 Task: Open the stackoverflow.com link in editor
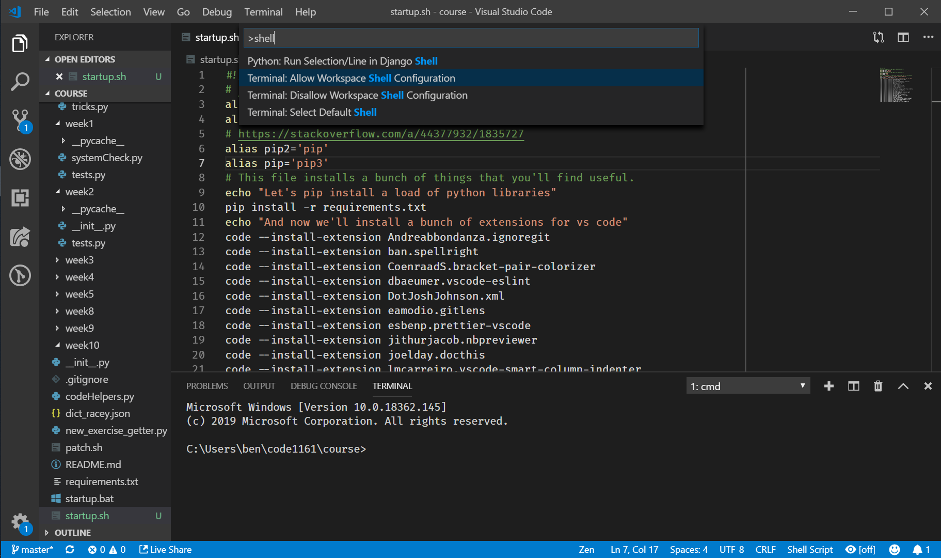381,134
